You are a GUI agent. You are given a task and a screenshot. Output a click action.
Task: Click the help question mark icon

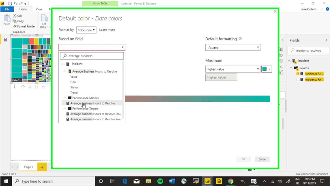[327, 9]
